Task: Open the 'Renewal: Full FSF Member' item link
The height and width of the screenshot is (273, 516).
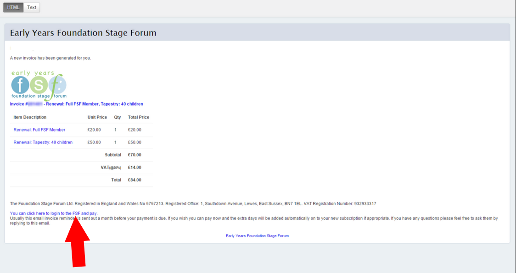Action: point(39,130)
